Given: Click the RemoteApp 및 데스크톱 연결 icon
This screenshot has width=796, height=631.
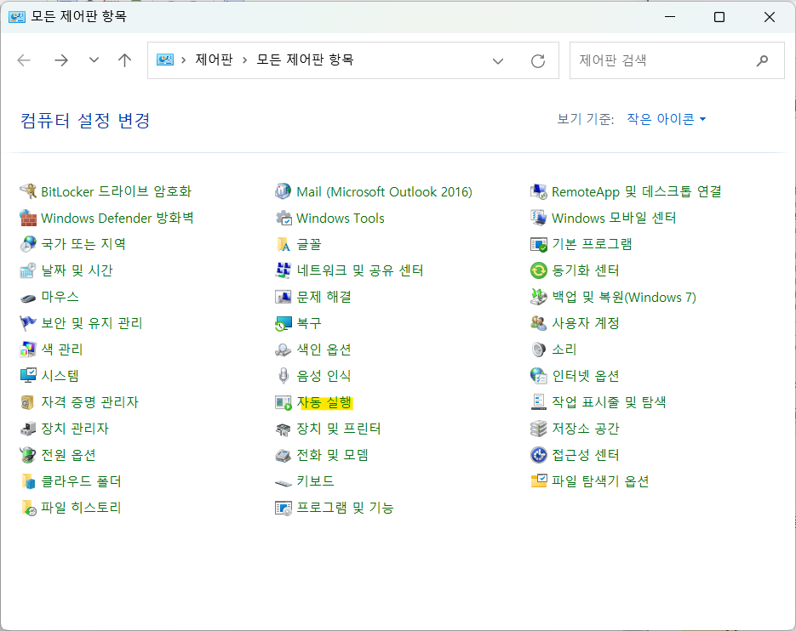Looking at the screenshot, I should tap(538, 191).
